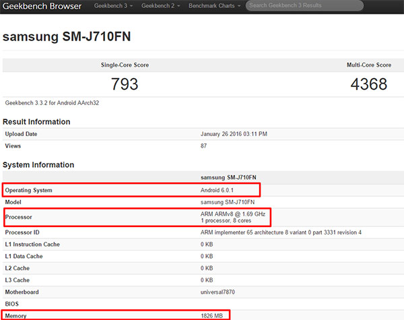Select the January 26 2016 03:11 PM value
Image resolution: width=404 pixels, height=320 pixels.
point(234,134)
